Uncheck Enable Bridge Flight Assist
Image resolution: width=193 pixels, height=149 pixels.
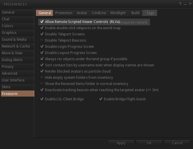(101, 99)
